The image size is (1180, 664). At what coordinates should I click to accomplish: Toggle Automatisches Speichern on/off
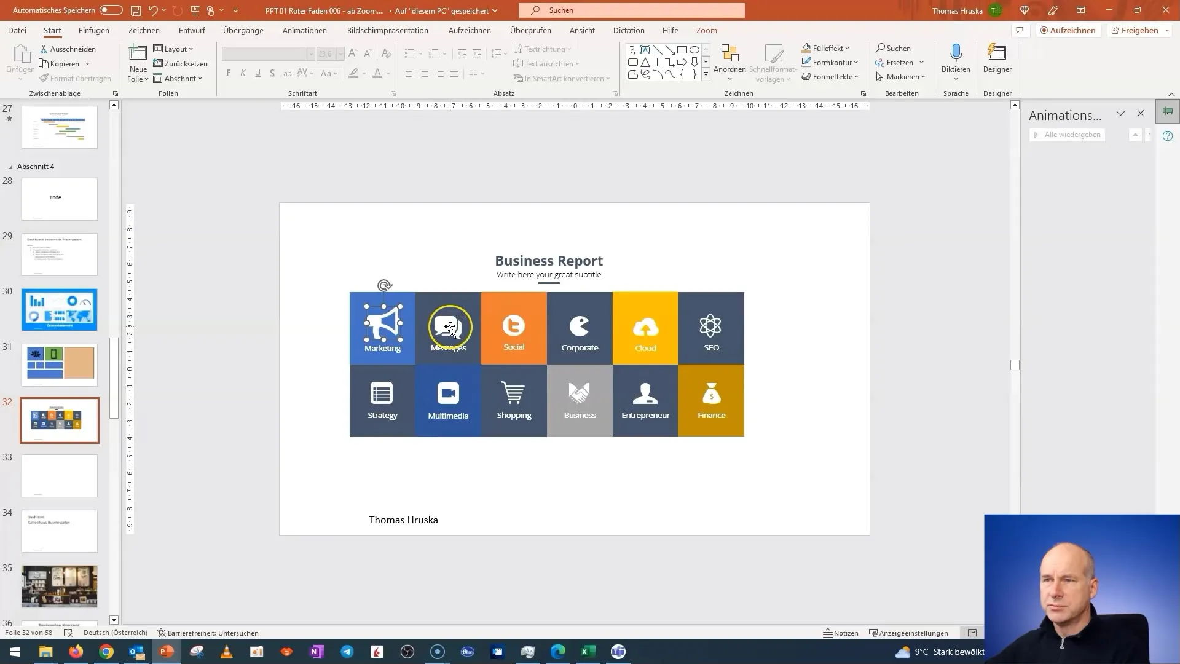point(109,10)
